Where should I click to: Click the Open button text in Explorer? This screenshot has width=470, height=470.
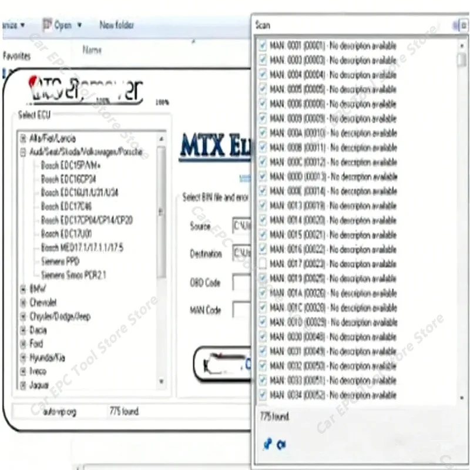(63, 25)
